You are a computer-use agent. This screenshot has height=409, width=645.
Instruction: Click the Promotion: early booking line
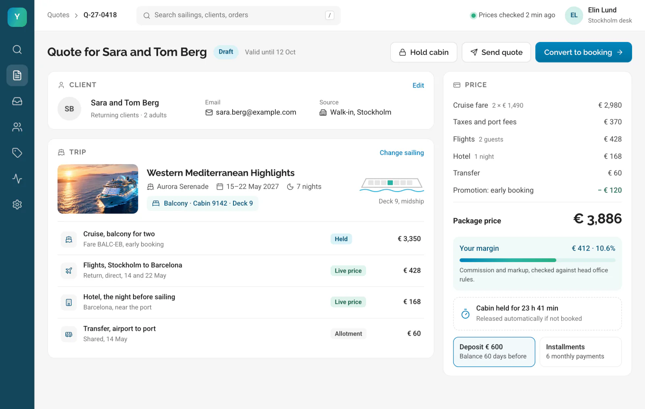click(x=537, y=190)
